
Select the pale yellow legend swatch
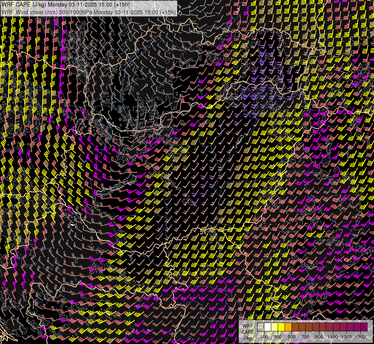click(x=275, y=327)
